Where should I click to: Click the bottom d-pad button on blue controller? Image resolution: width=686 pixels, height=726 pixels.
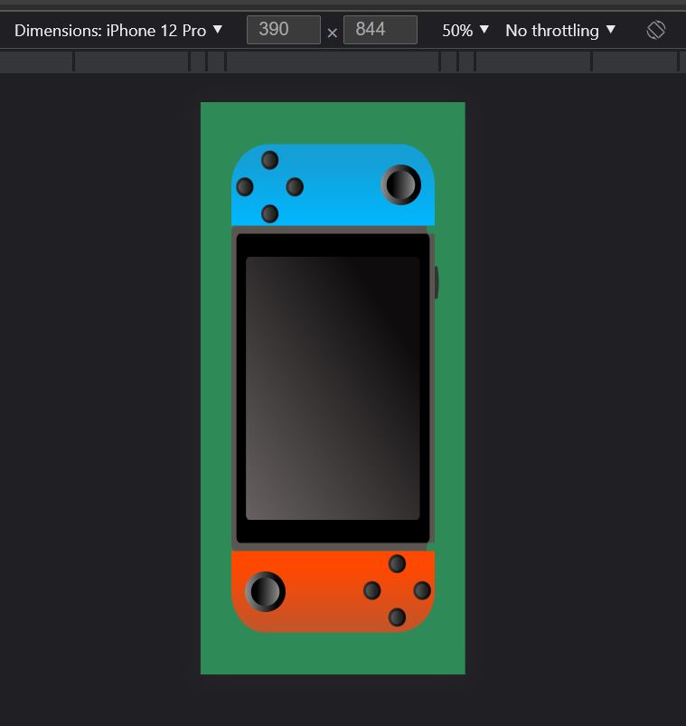tap(270, 214)
